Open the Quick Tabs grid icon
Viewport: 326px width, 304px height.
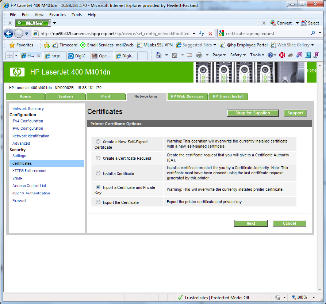(x=9, y=56)
